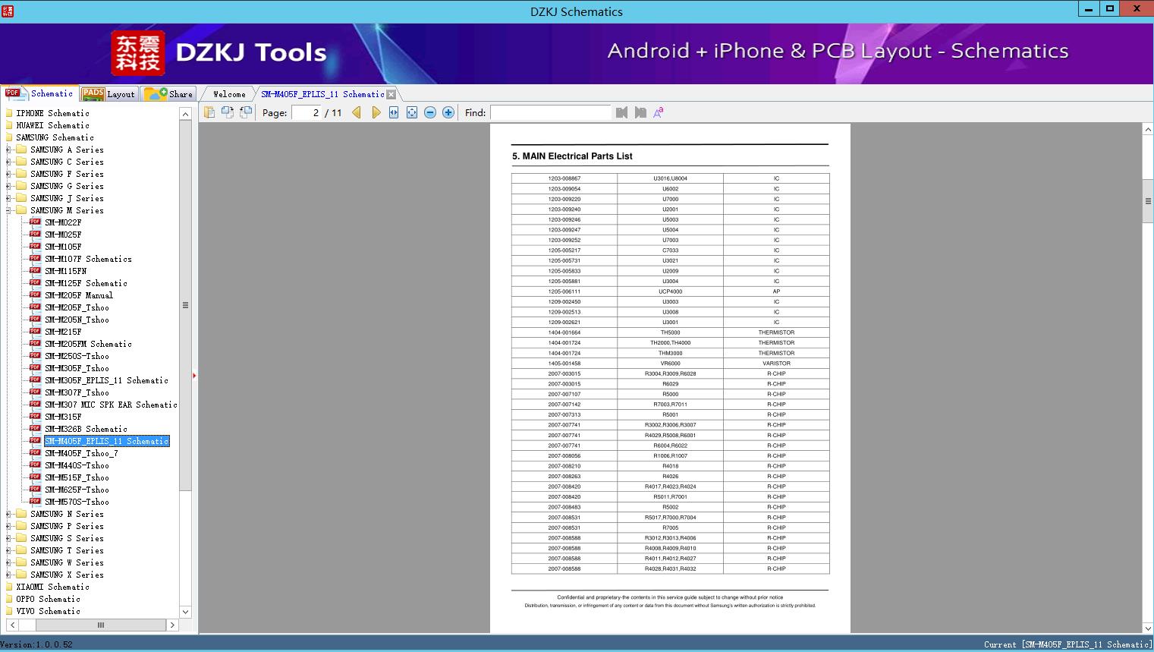Screen dimensions: 1154x652
Task: Click the DZKJ app icon in title bar
Action: coord(8,11)
